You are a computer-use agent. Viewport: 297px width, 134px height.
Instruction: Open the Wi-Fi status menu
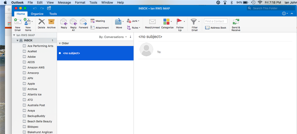pyautogui.click(x=260, y=2)
